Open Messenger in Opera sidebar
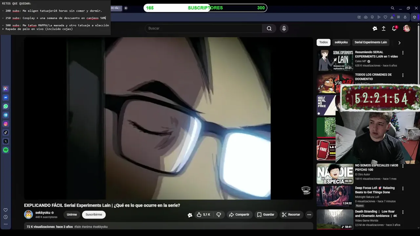This screenshot has width=420, height=236. [x=6, y=97]
